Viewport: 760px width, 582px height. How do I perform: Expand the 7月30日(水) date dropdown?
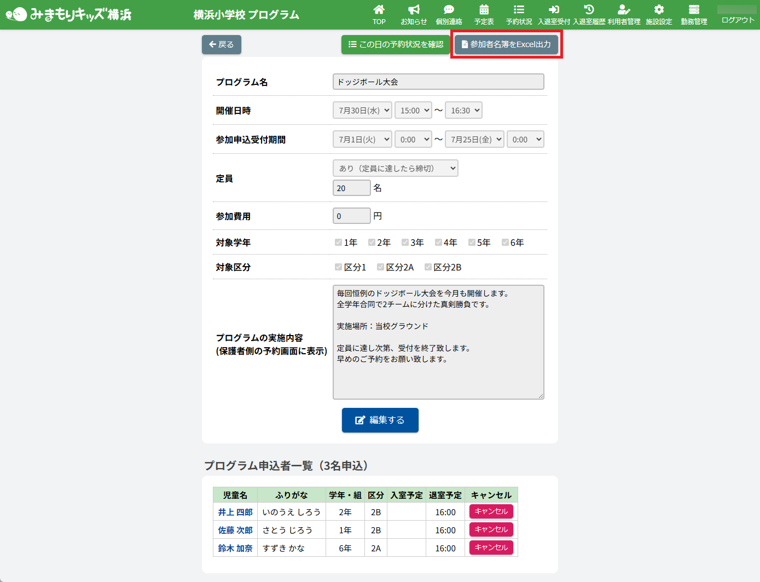362,111
